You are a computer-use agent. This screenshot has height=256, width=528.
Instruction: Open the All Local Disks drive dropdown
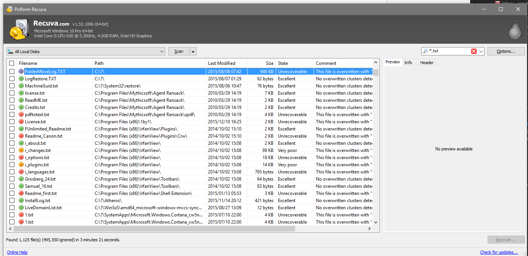[x=86, y=51]
